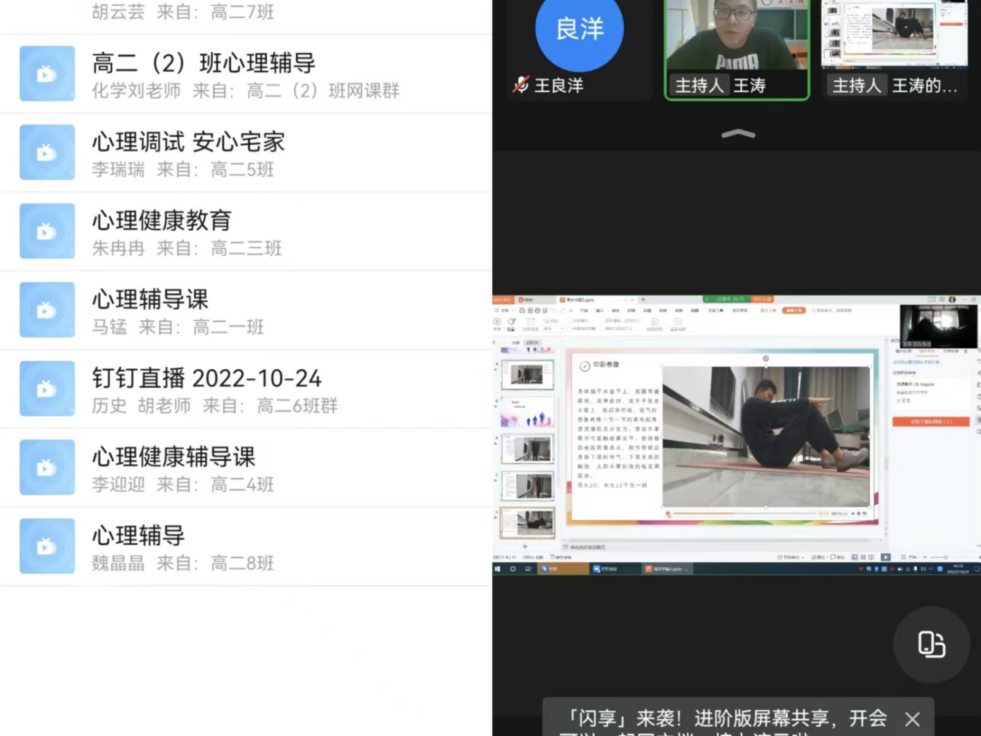Start the slideshow from the WPS status bar
Viewport: 981px width, 736px height.
[x=885, y=556]
